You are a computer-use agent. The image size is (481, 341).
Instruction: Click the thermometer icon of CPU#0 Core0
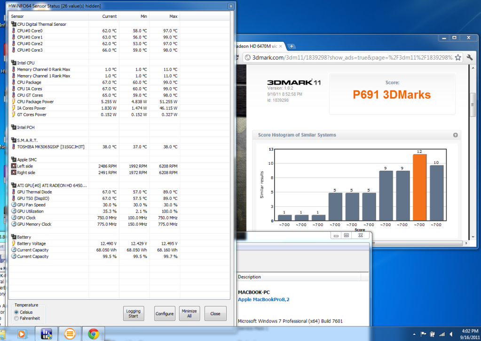(14, 30)
